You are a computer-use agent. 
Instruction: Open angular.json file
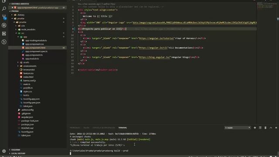pos(27,117)
